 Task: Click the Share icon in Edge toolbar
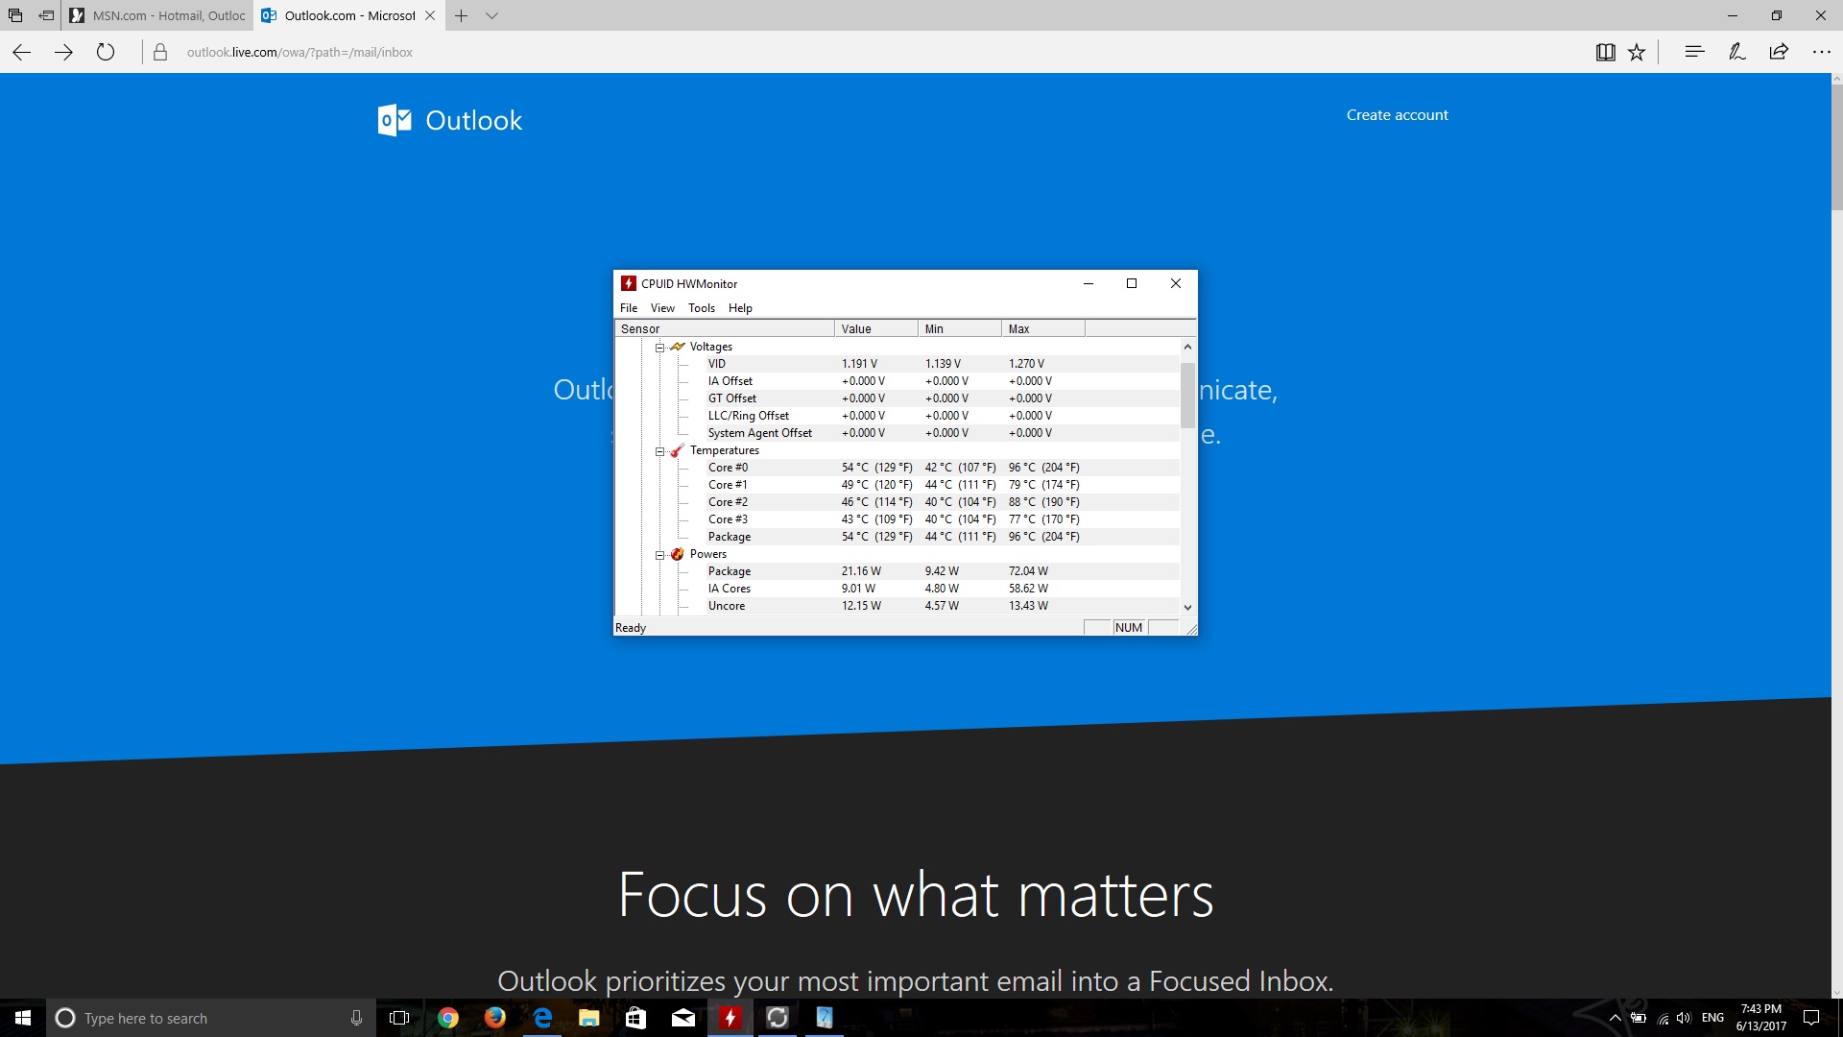pyautogui.click(x=1779, y=52)
